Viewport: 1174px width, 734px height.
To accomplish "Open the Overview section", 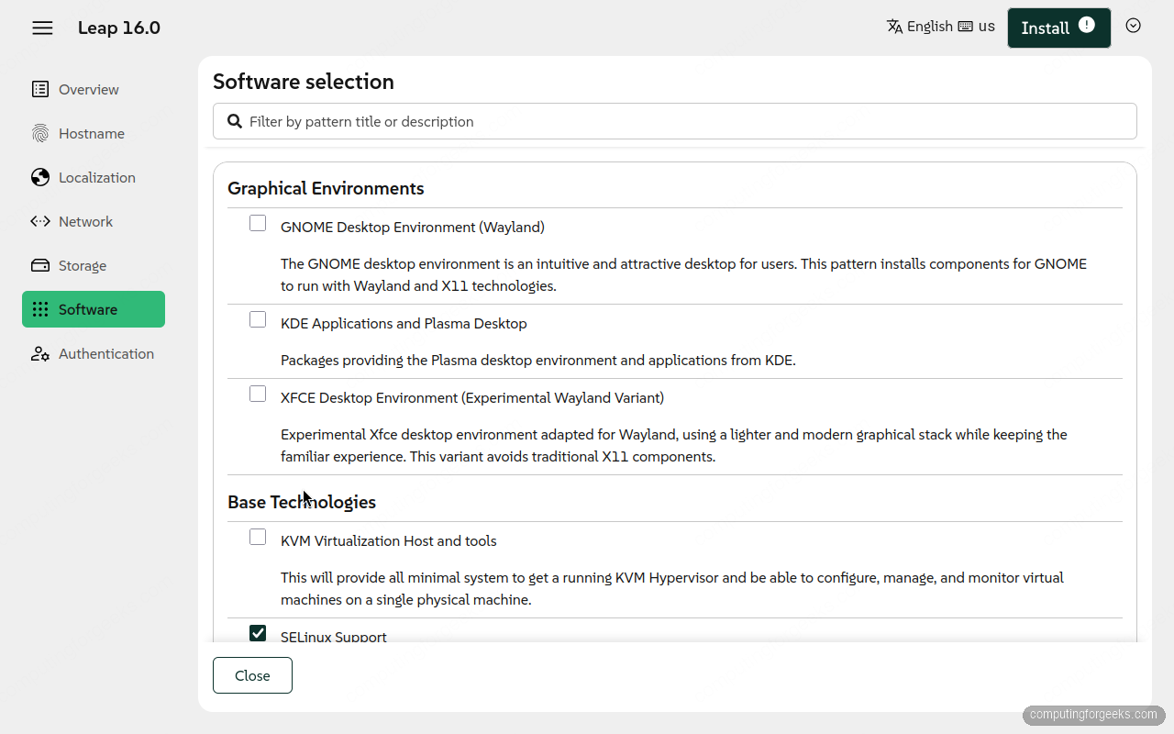I will coord(94,89).
